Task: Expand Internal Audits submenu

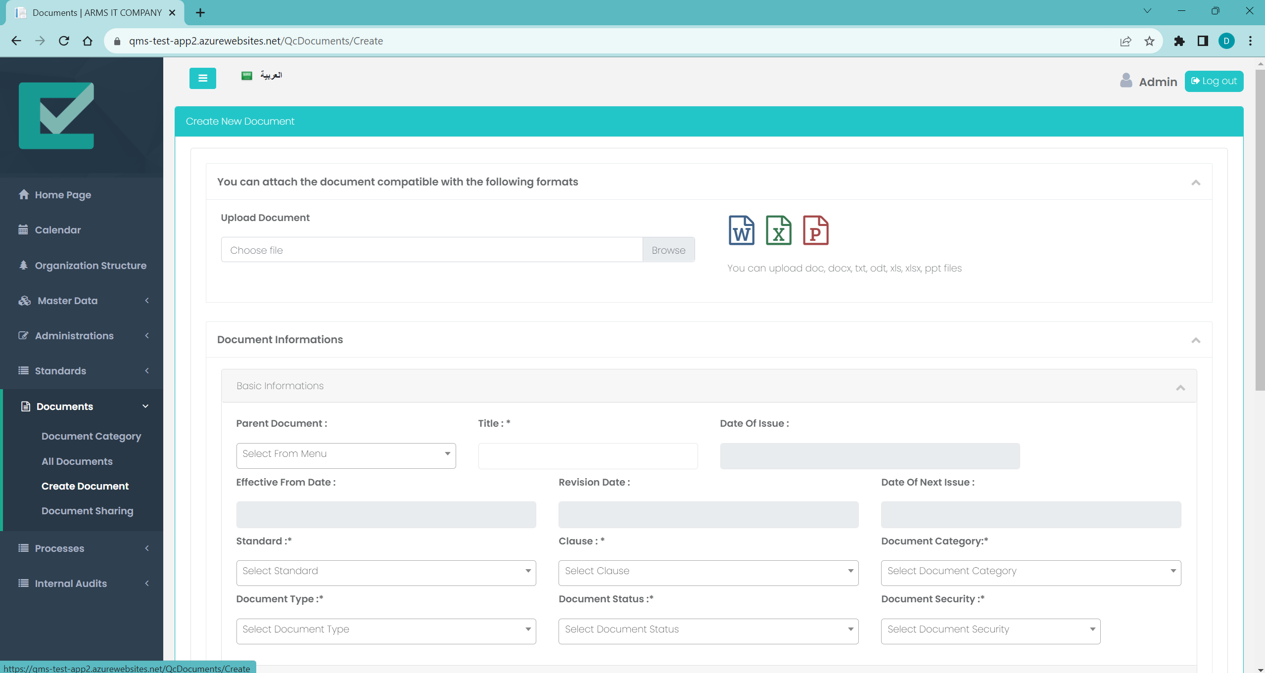Action: click(x=147, y=583)
